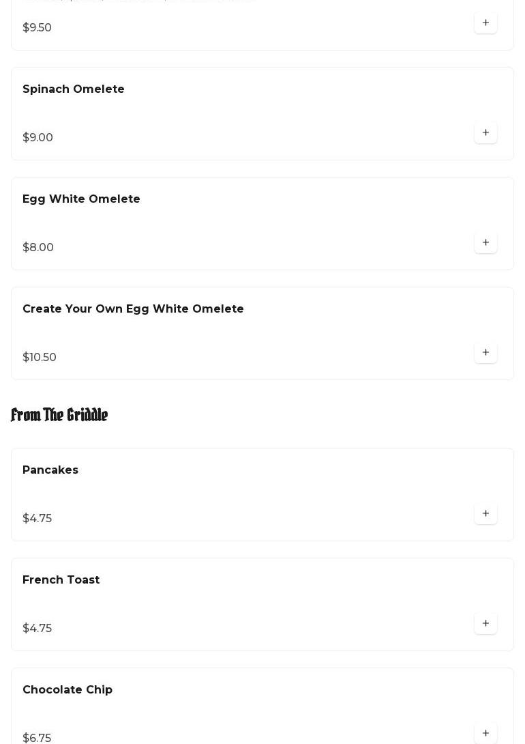Click the $8.00 price label
The height and width of the screenshot is (744, 525).
pyautogui.click(x=38, y=248)
